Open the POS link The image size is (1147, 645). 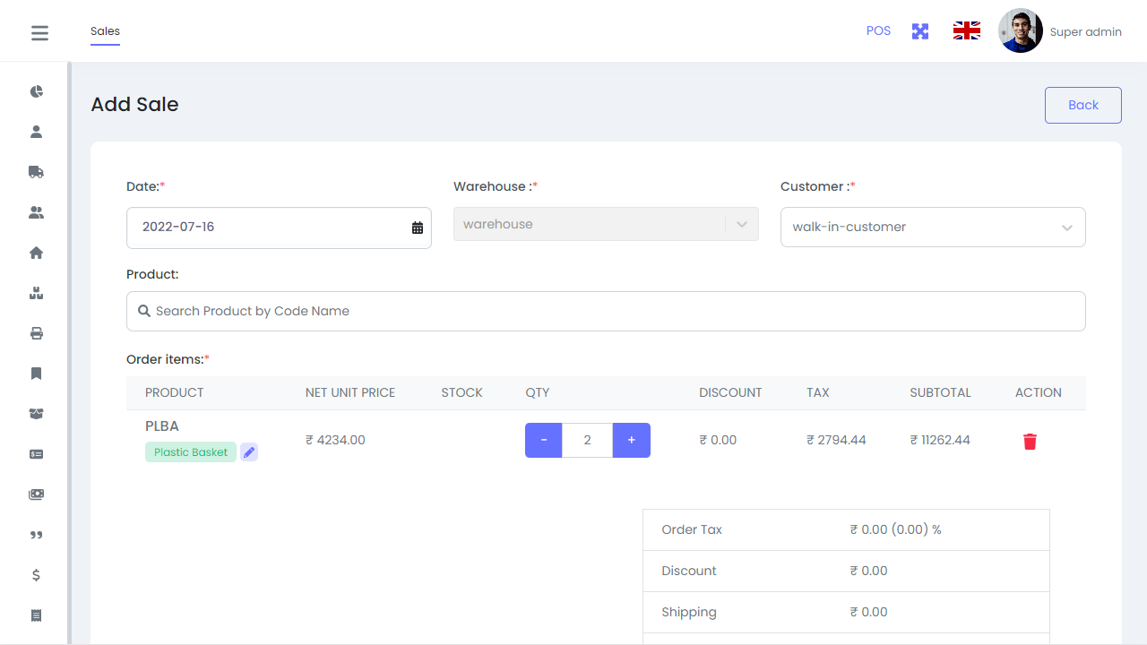878,30
